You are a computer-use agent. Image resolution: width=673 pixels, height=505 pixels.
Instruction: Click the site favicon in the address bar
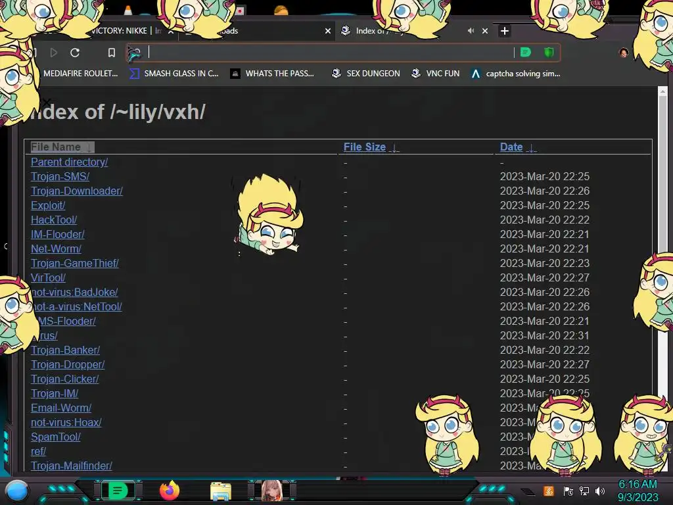[x=134, y=53]
